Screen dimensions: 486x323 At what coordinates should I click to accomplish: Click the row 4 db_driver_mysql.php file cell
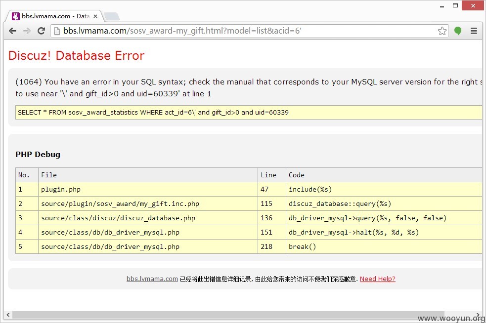(x=148, y=232)
